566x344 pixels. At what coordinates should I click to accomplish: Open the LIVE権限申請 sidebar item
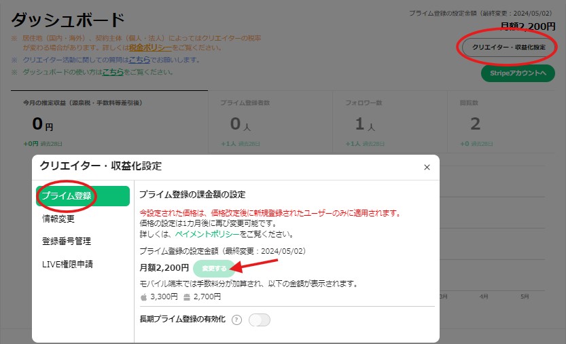click(67, 265)
